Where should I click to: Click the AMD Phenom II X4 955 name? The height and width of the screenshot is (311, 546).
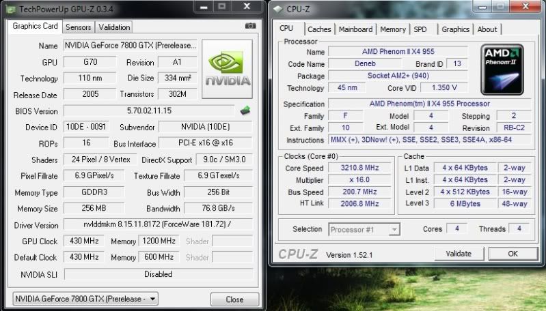(398, 51)
